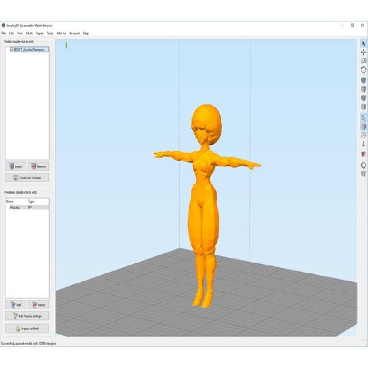Uncheck the BOWT_GaruduChampion model checkbox
This screenshot has height=368, width=368.
pos(11,50)
